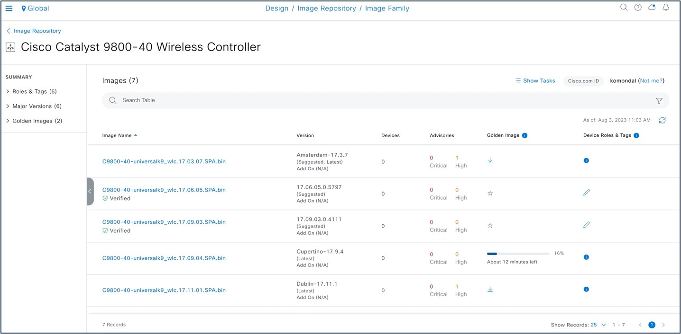Click info icon in 17.09.04 roles column
The image size is (681, 334).
587,257
